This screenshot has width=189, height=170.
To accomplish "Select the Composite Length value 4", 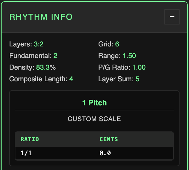I will [71, 79].
